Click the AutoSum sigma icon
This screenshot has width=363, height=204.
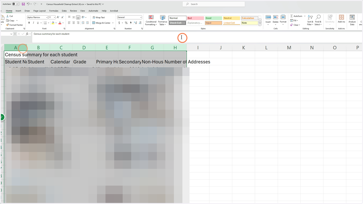292,16
